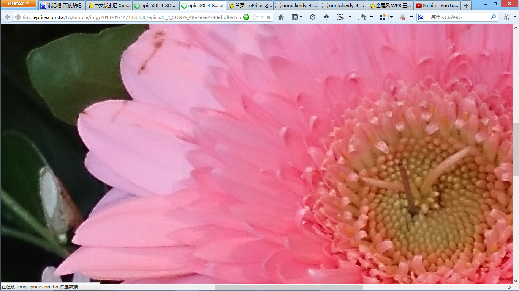Open the Firefox application menu
The width and height of the screenshot is (519, 291).
(18, 3)
